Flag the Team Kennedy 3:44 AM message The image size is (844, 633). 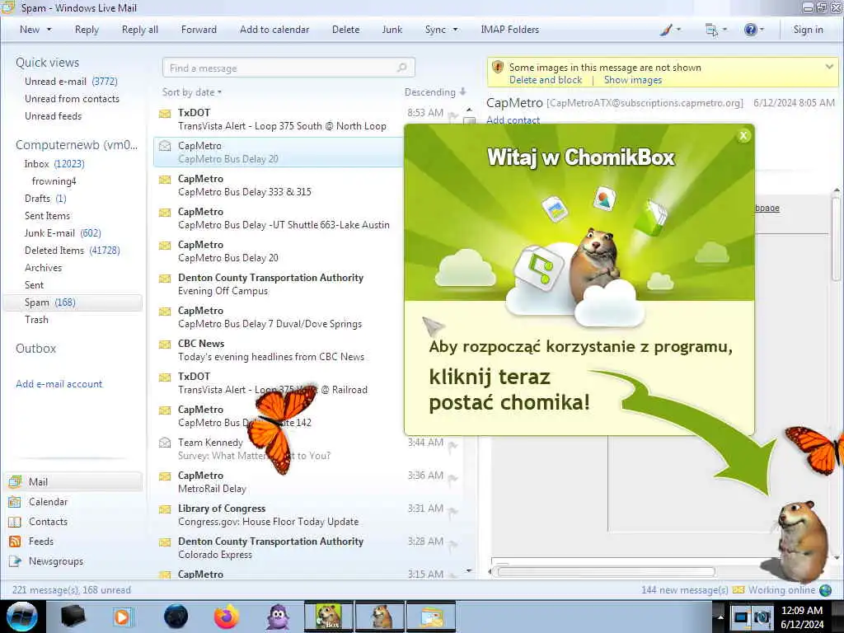click(x=452, y=445)
